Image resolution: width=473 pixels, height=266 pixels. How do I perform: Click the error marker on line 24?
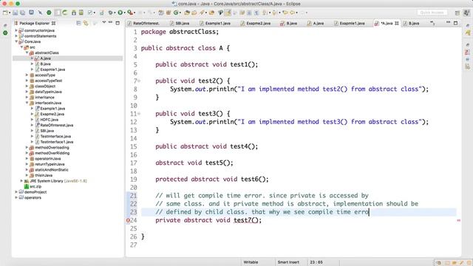(x=128, y=220)
